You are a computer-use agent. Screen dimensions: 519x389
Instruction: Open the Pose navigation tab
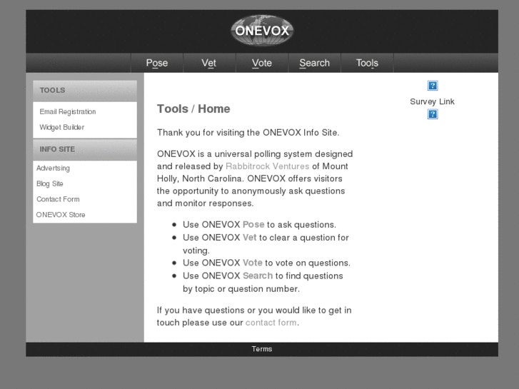click(157, 63)
